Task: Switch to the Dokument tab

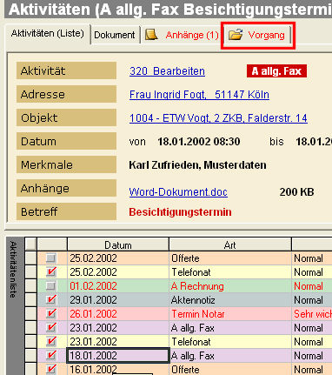Action: pos(115,35)
